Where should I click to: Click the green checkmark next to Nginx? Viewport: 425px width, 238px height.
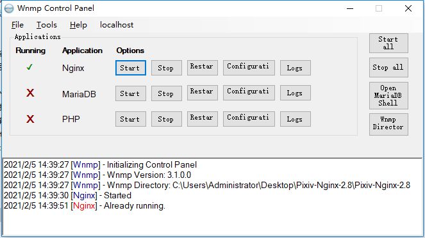29,67
